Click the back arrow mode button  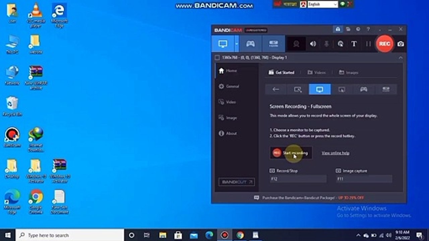tap(276, 89)
